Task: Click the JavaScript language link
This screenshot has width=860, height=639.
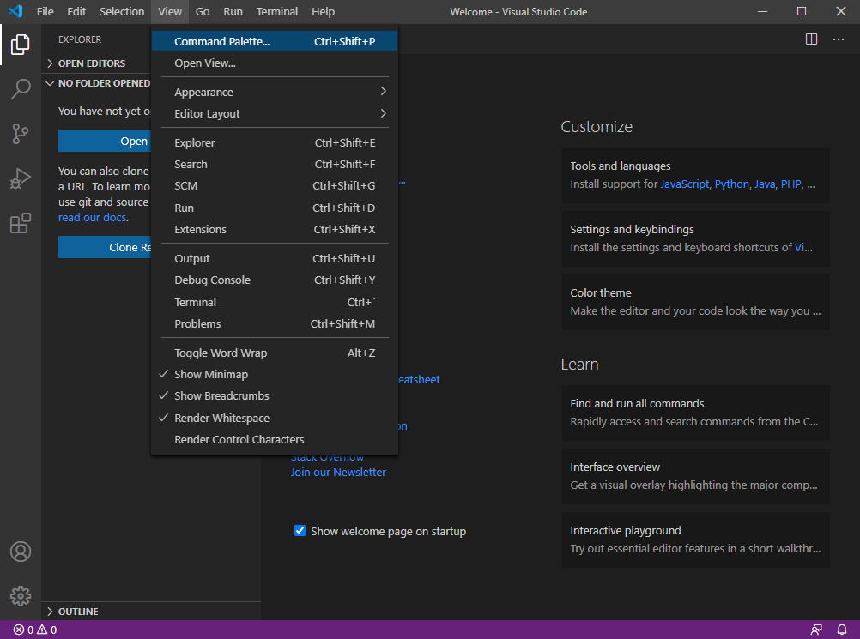Action: click(x=685, y=184)
